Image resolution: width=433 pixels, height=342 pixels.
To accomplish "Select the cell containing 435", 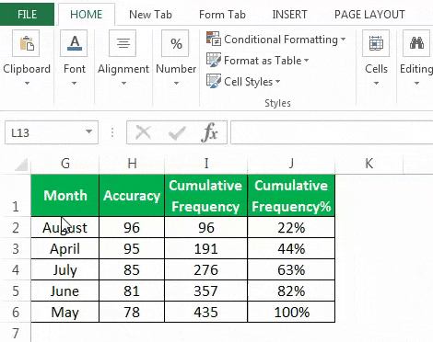I will tap(205, 312).
